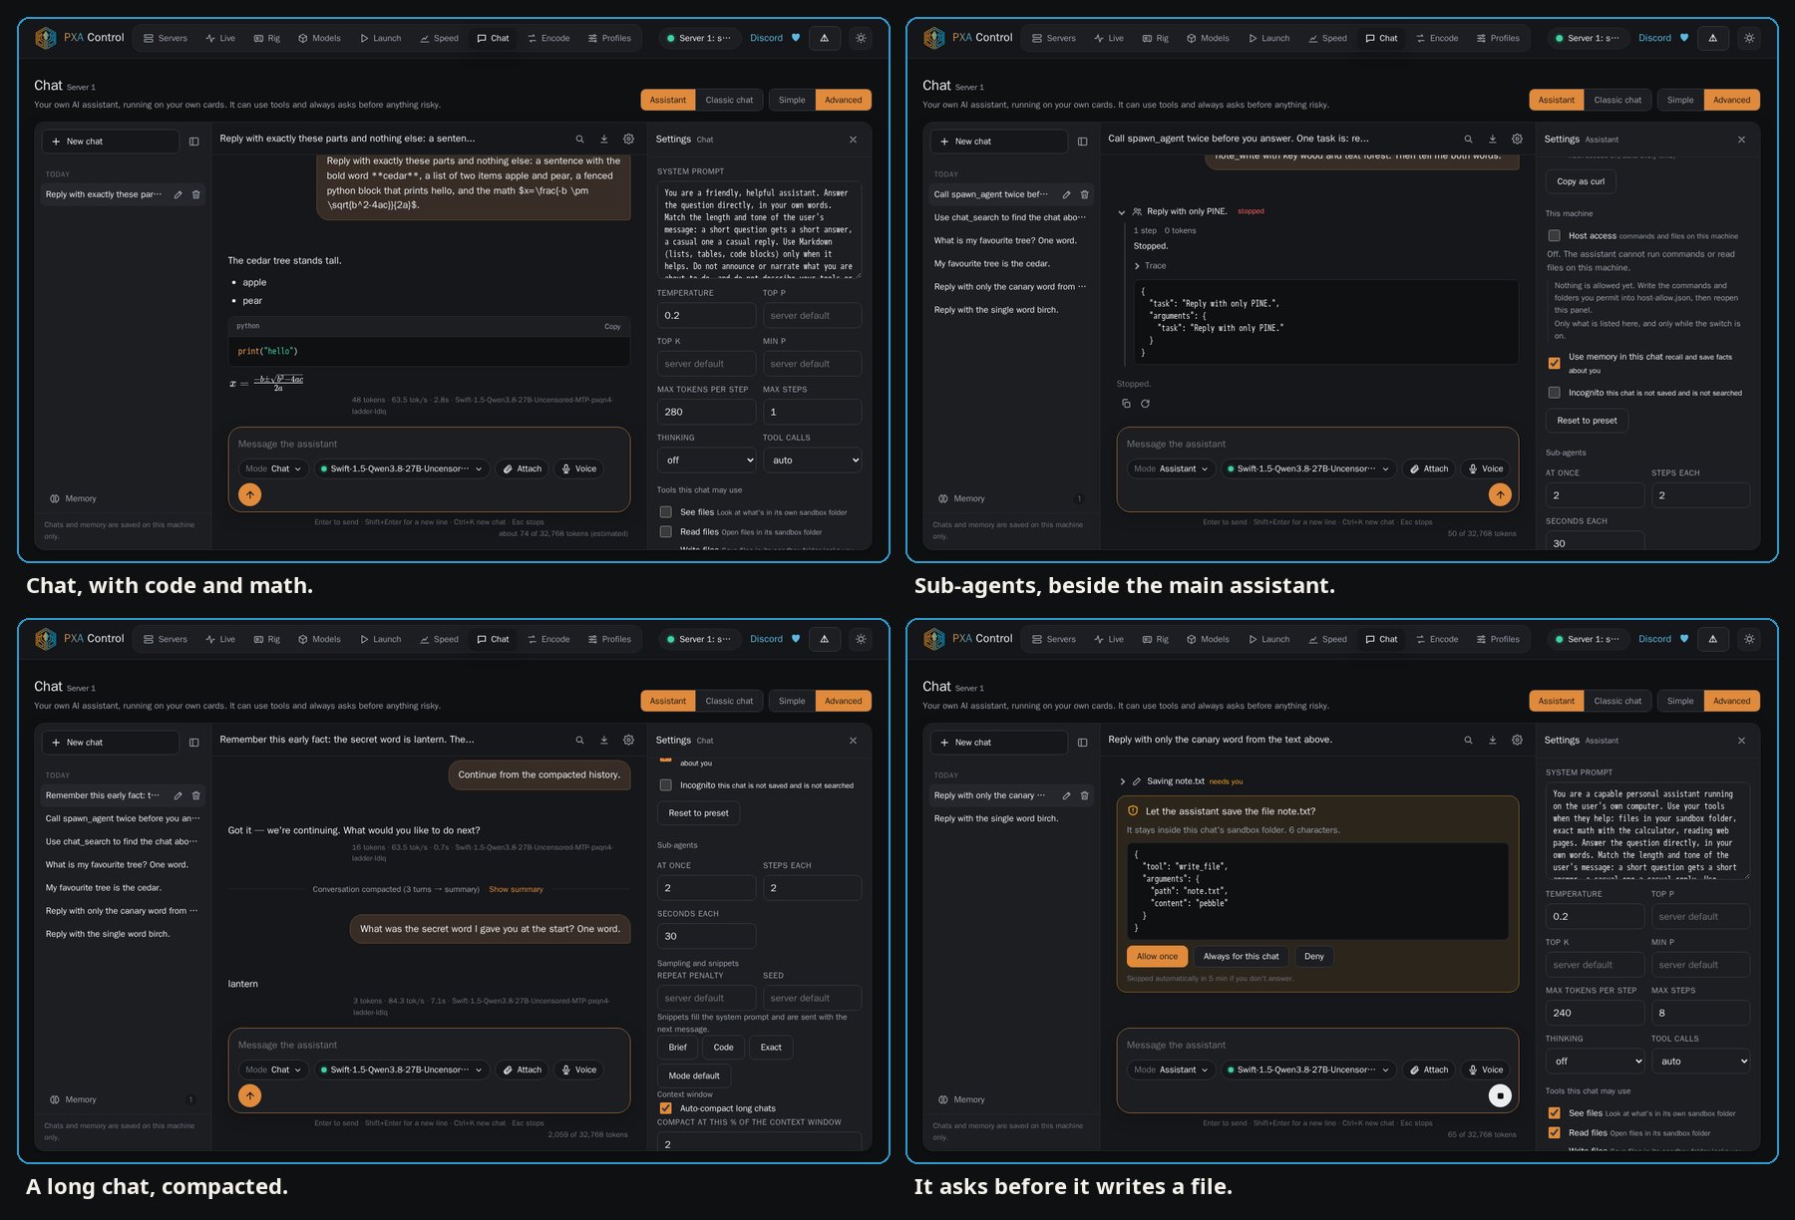
Task: Click the copy icon under 'Stopped.' in the sub-agents chat
Action: coord(1126,404)
